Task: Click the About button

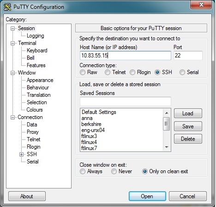Action: [x=27, y=196]
